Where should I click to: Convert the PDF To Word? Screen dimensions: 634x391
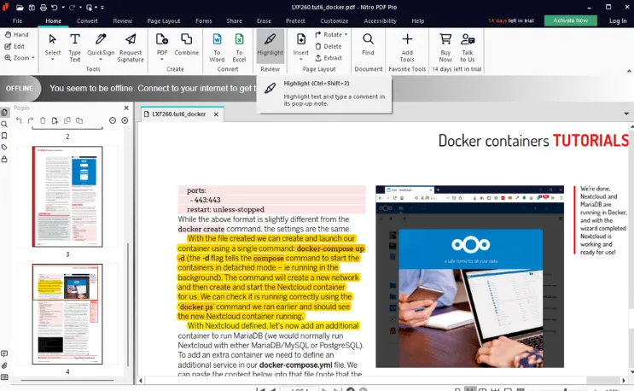point(217,48)
